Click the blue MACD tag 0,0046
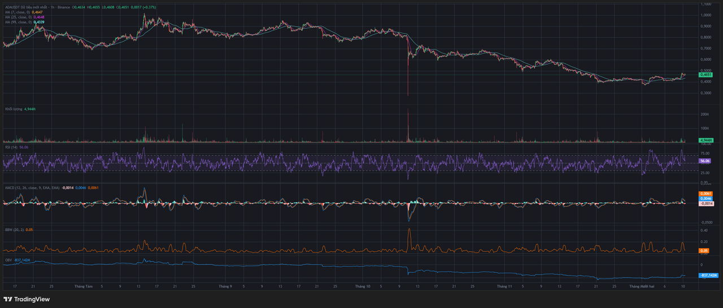Screen dimensions: 723x308 706,199
